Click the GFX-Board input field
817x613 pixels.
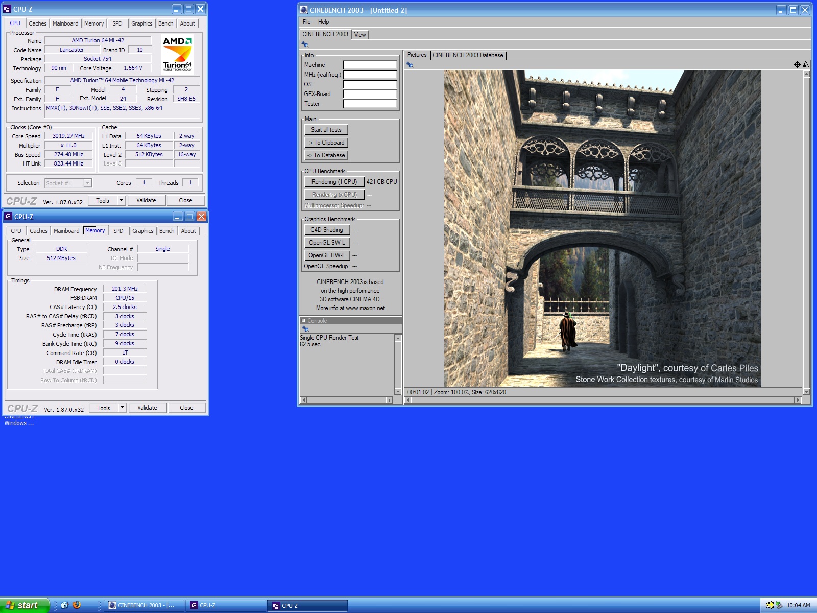tap(370, 94)
